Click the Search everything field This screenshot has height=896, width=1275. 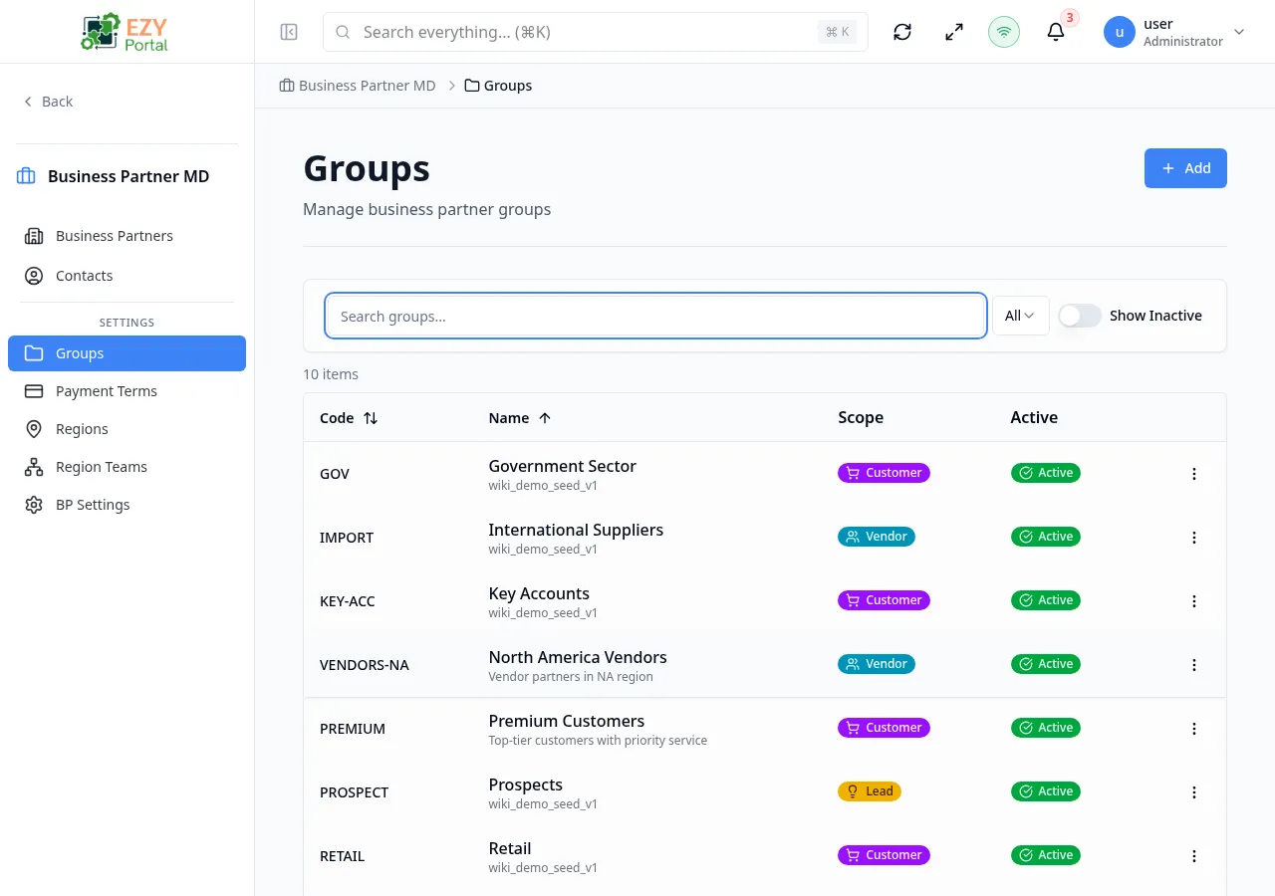coord(596,32)
